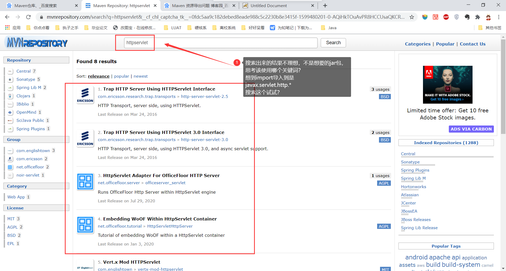
Task: Filter by the EPL license
Action: 11,244
